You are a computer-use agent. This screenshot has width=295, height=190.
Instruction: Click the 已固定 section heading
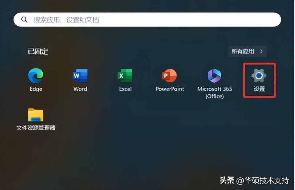(38, 52)
